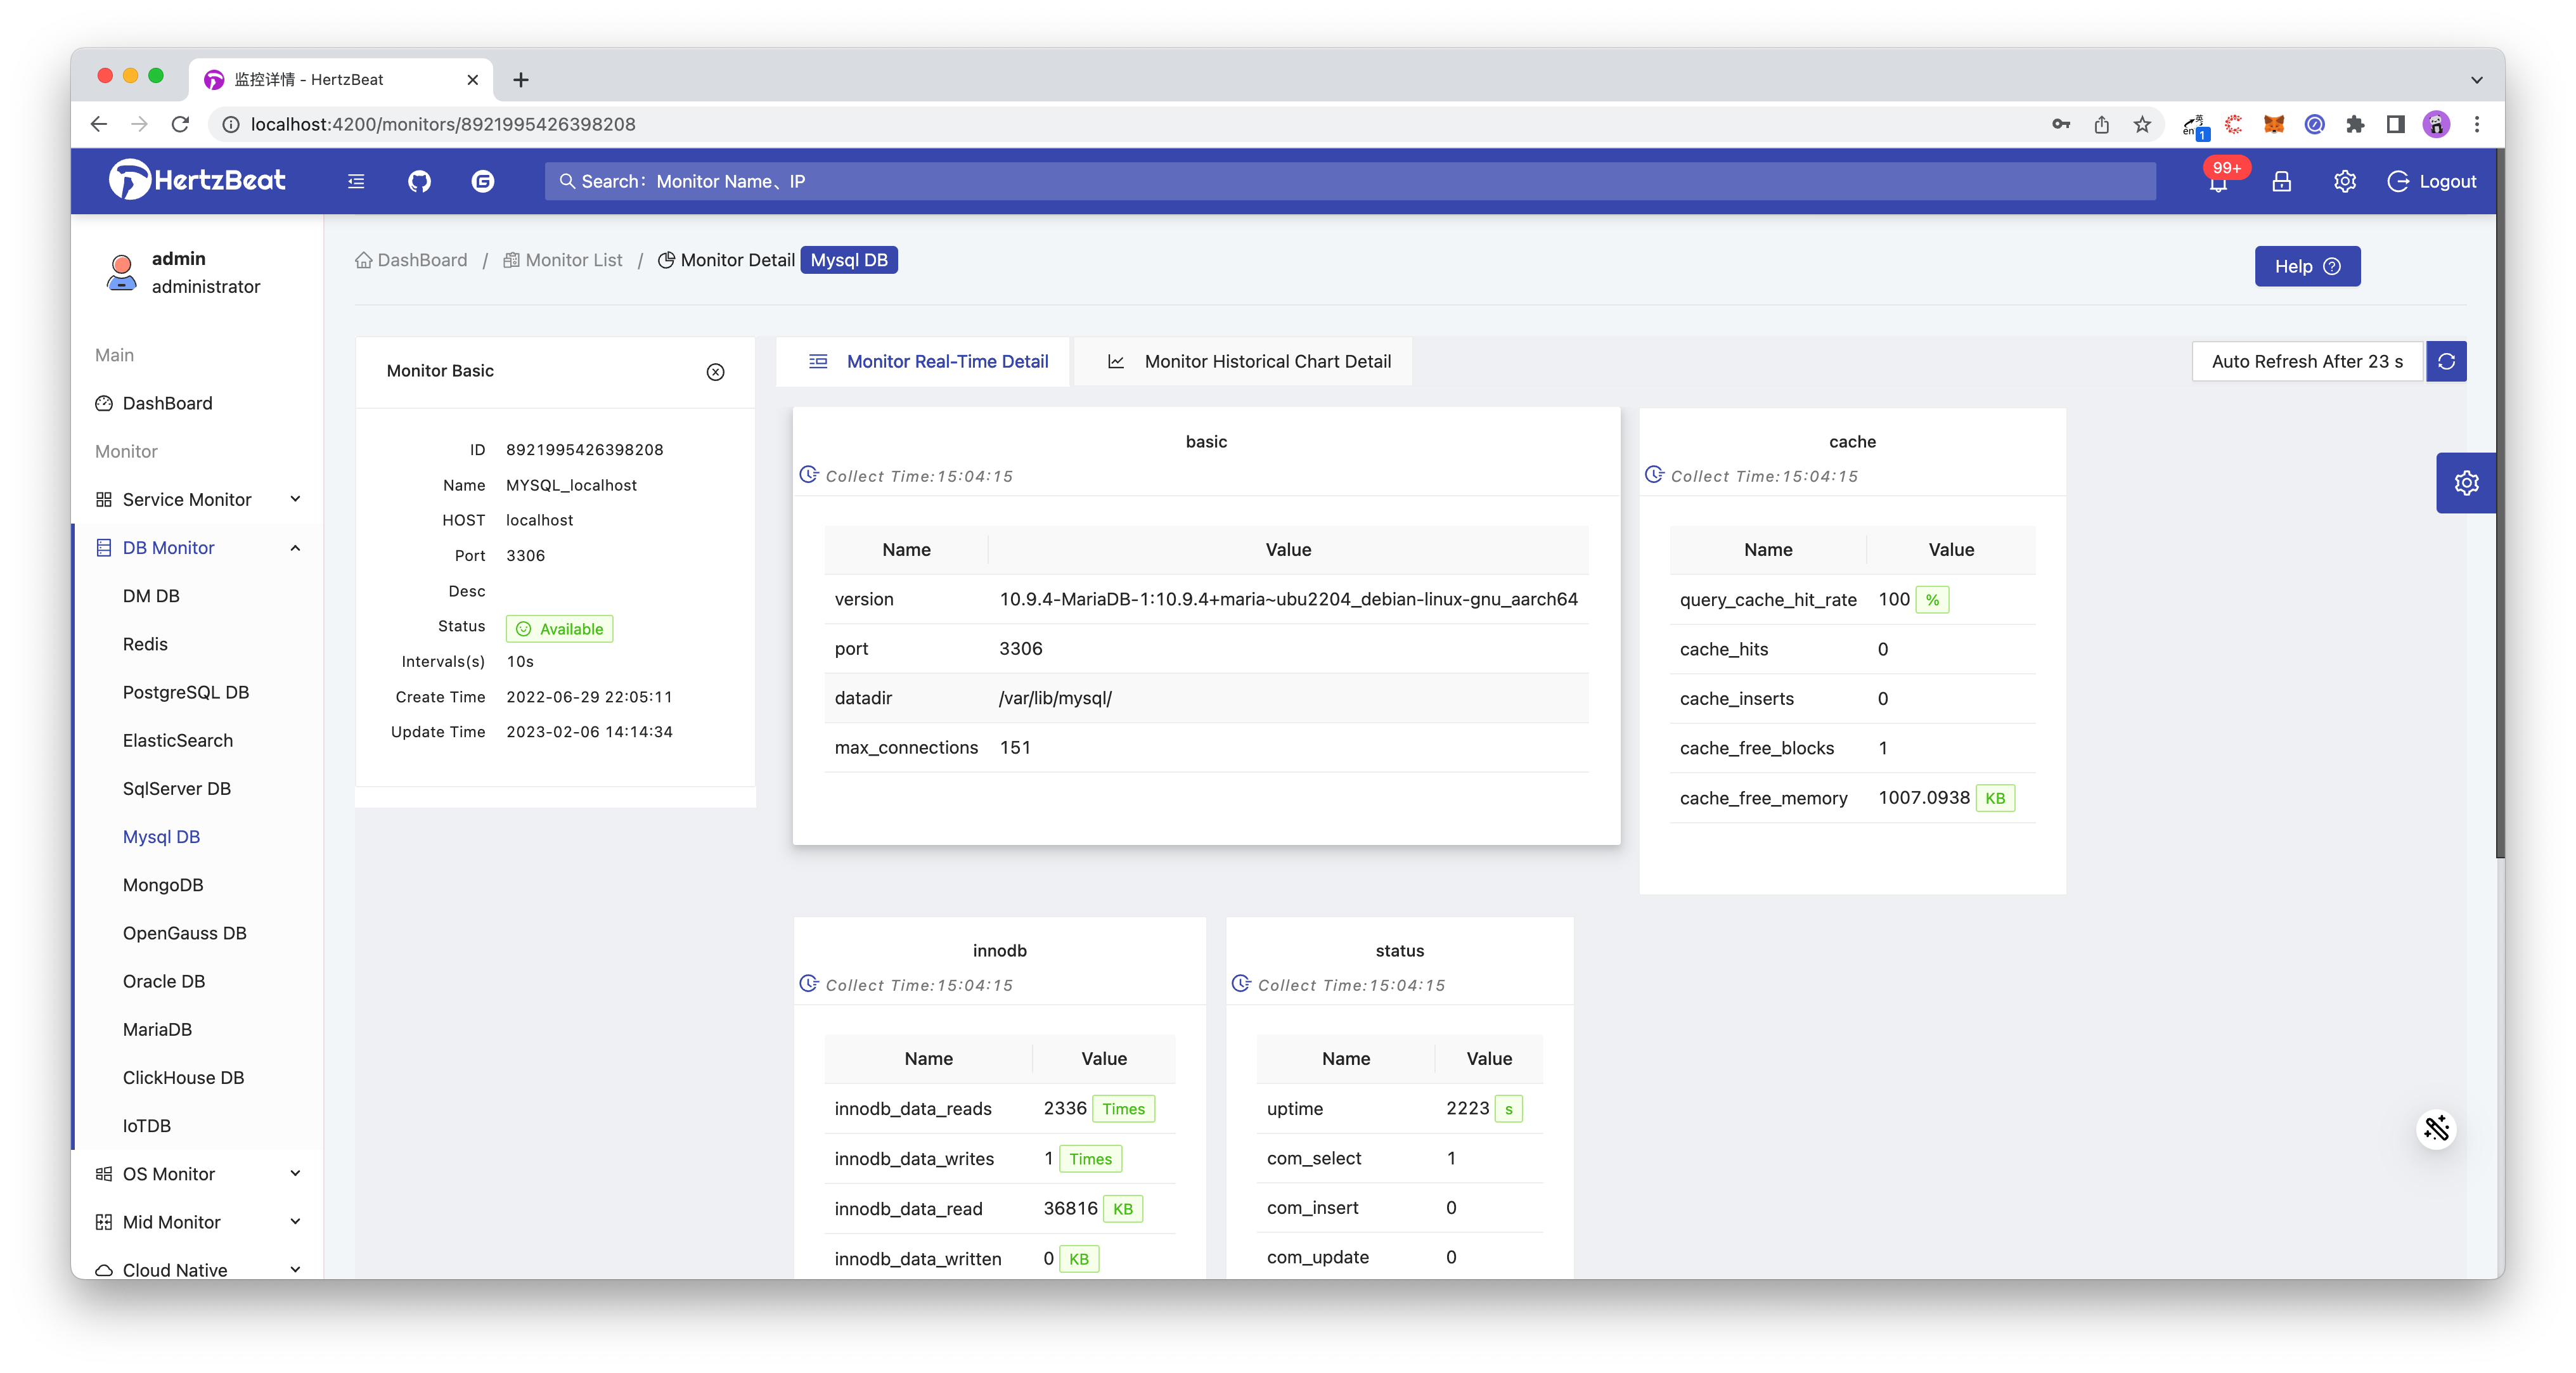Click the Available status indicator badge
The height and width of the screenshot is (1373, 2576).
click(559, 629)
